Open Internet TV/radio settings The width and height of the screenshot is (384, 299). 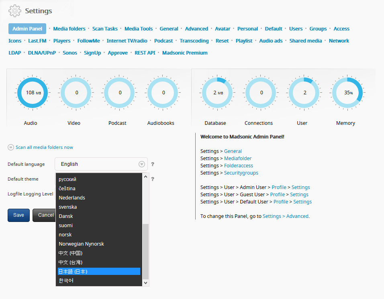pyautogui.click(x=127, y=41)
